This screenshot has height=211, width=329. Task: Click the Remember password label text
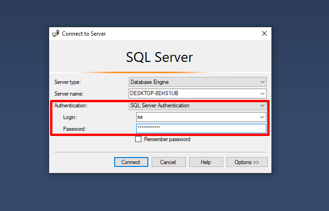tap(167, 139)
